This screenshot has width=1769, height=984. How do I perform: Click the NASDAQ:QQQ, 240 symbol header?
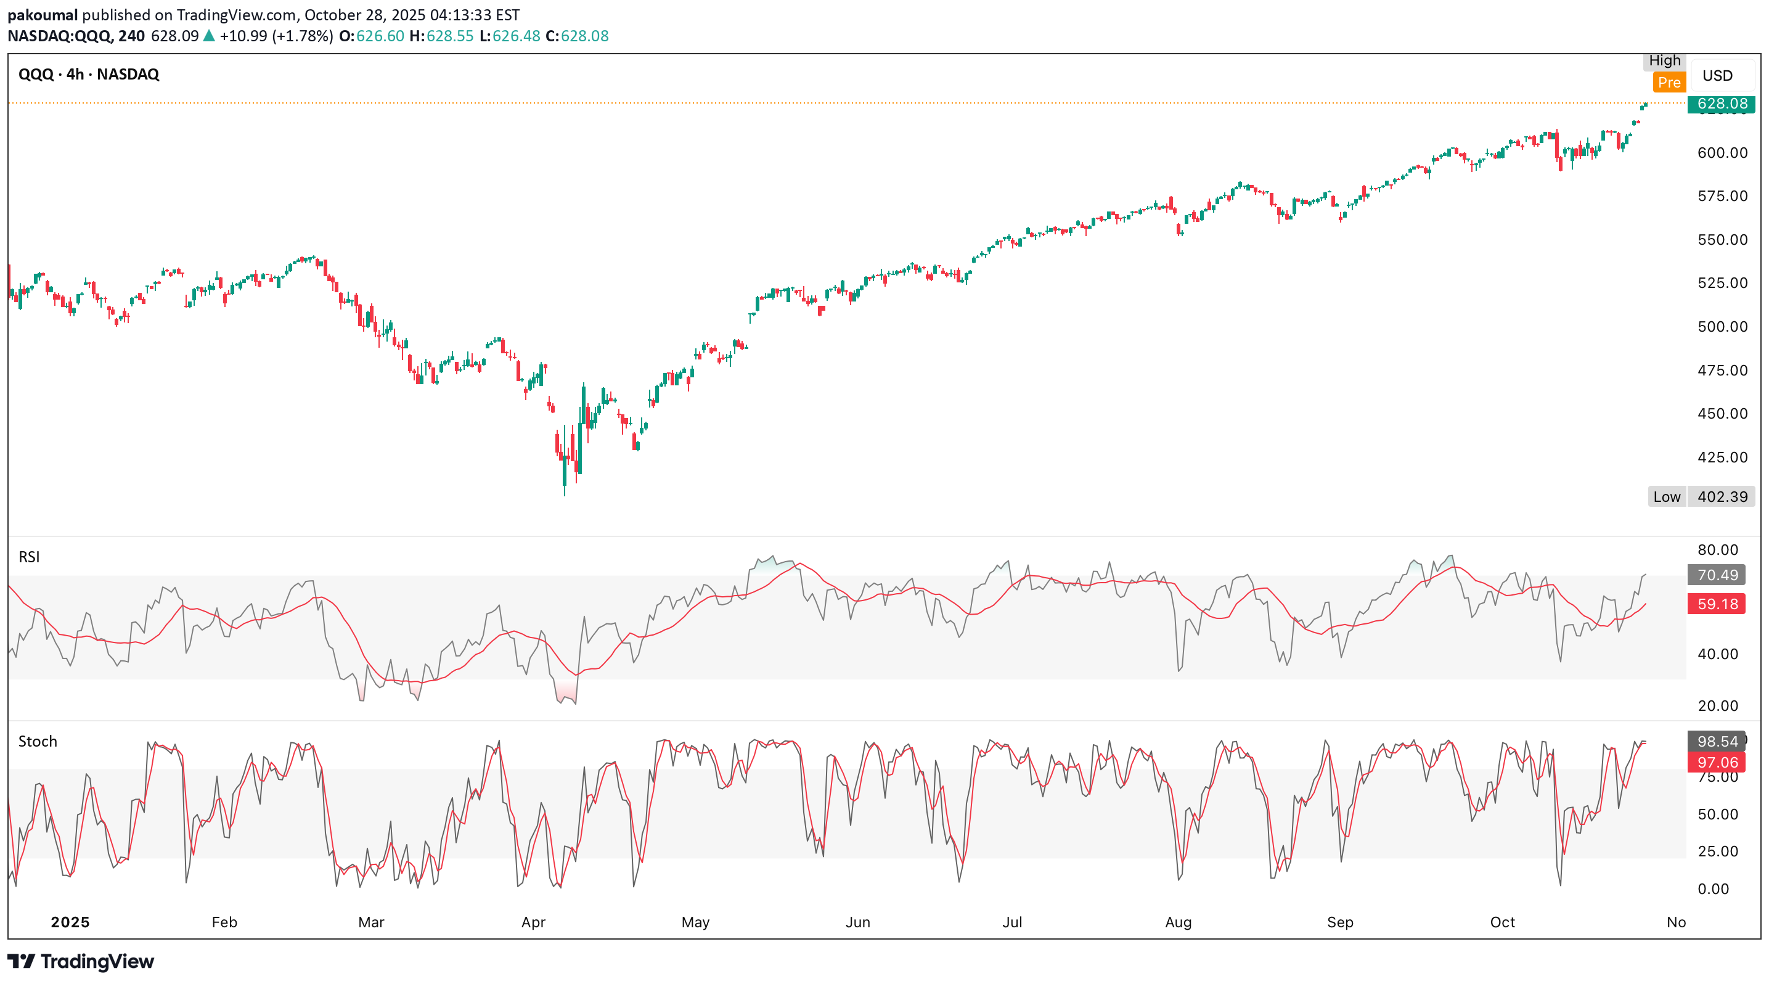[76, 36]
